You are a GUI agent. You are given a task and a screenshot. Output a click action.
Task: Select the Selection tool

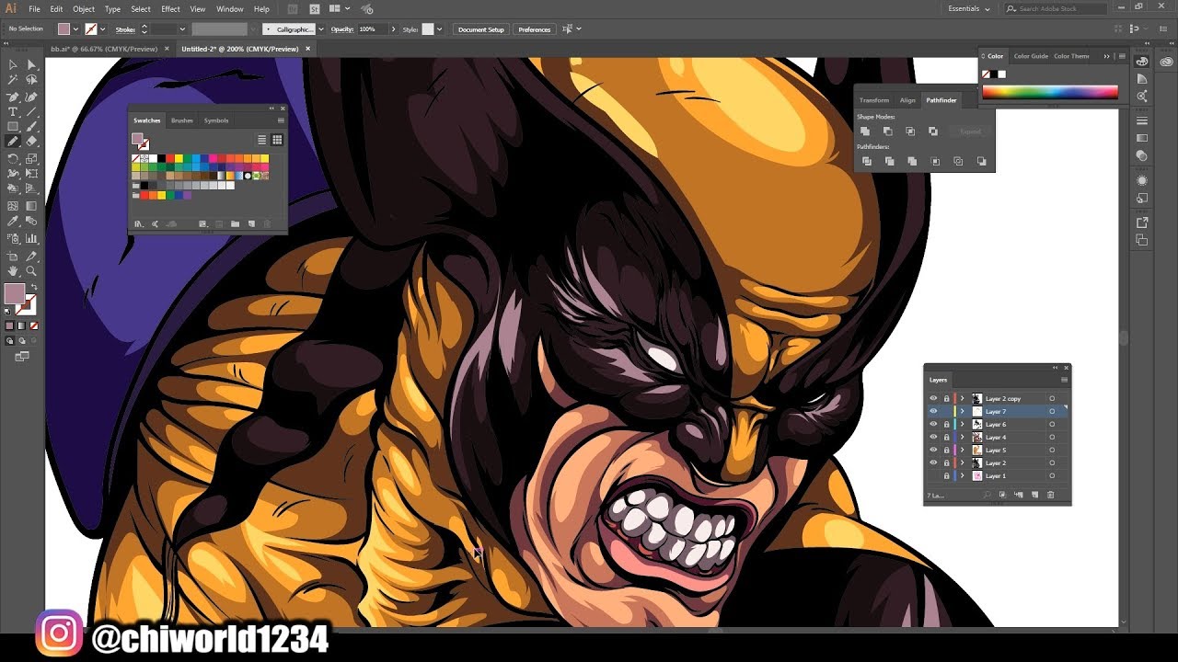13,65
